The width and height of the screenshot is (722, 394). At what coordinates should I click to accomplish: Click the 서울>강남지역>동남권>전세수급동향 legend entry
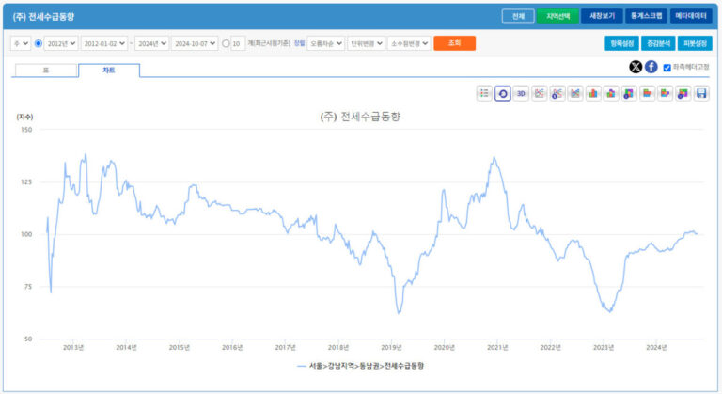(x=361, y=366)
